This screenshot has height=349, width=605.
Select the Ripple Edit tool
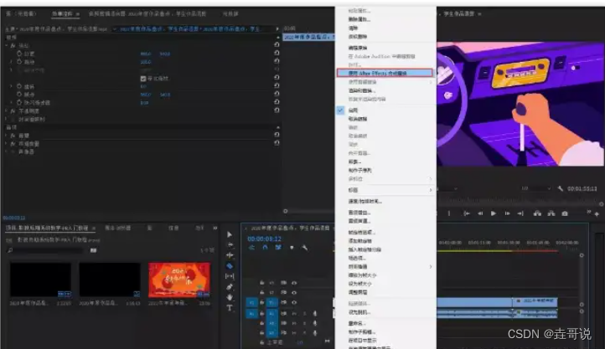[x=230, y=255]
